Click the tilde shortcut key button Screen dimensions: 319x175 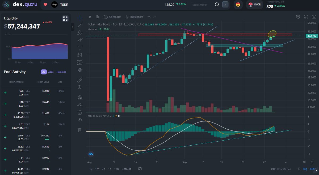point(225,5)
